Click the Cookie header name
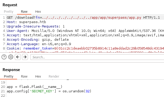 [x=13, y=48]
